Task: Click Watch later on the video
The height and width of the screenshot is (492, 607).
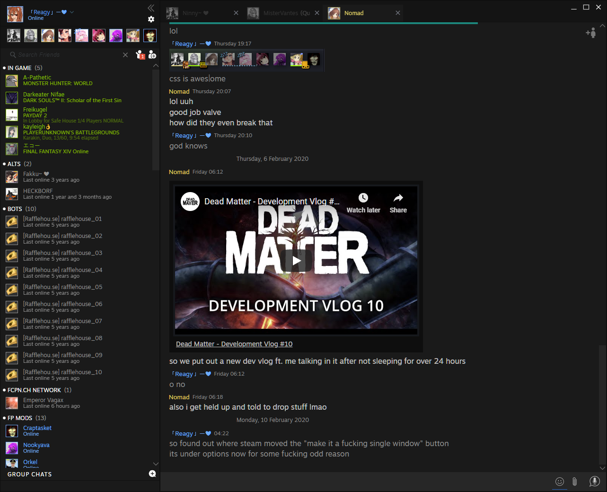Action: click(x=363, y=203)
